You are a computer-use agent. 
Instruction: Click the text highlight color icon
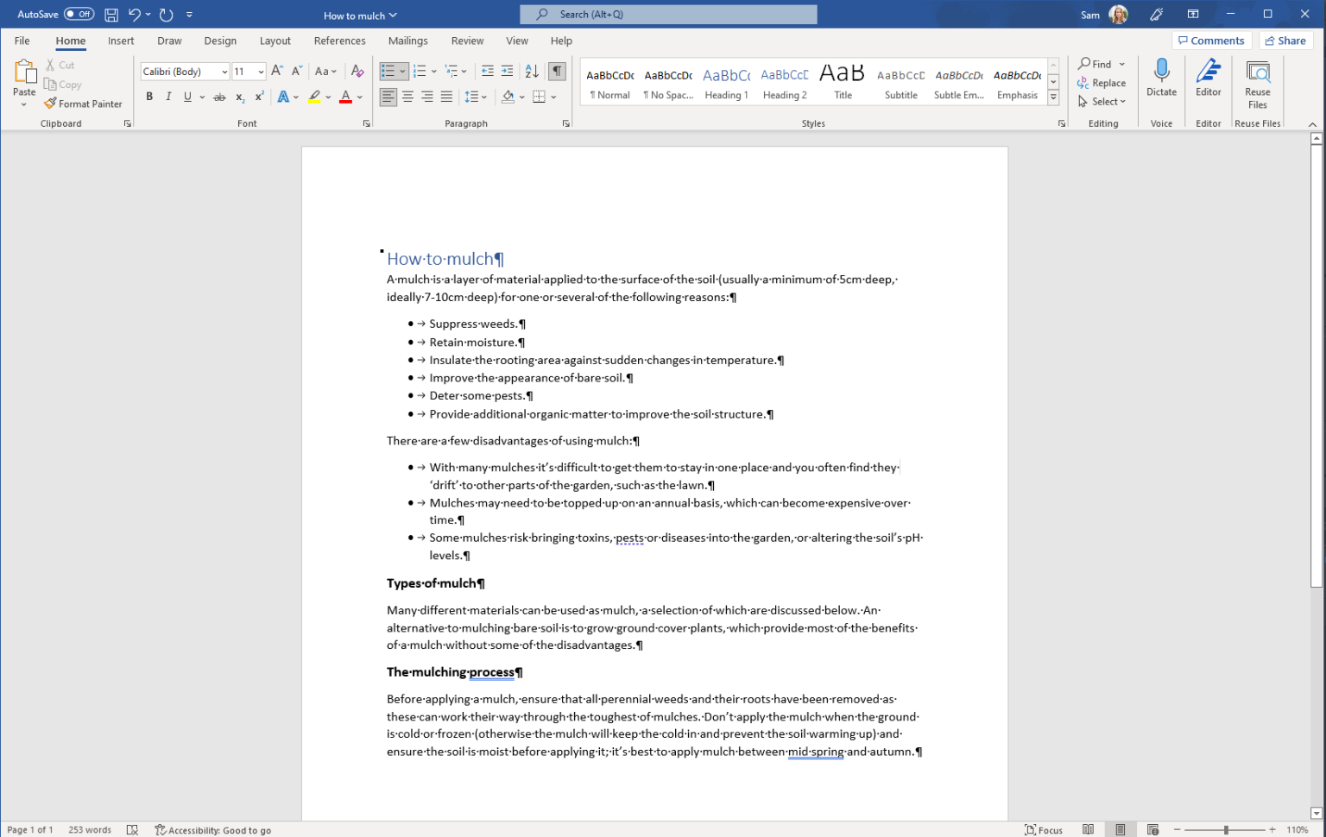click(x=315, y=97)
